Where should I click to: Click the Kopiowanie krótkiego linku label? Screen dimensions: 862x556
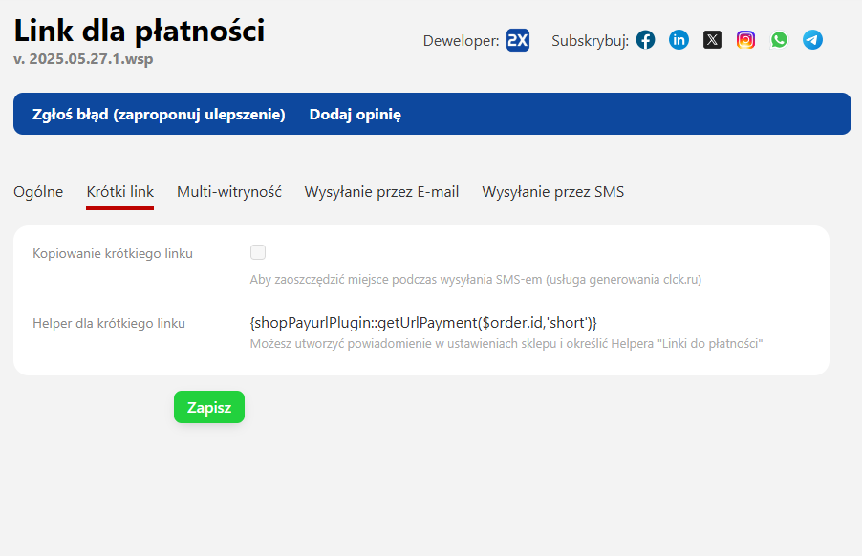113,254
